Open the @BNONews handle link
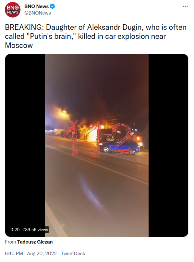The image size is (194, 262). 38,13
